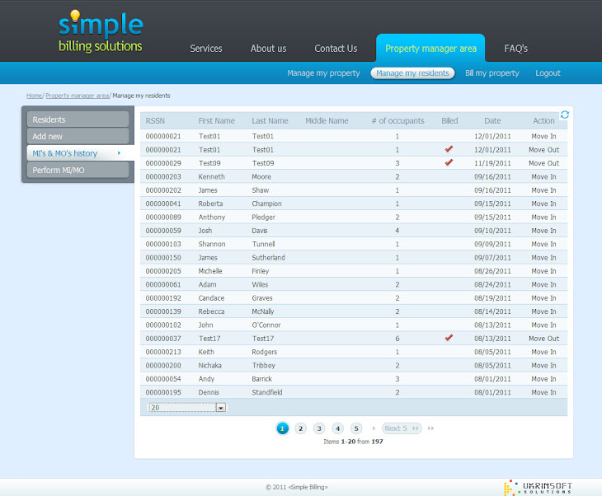Click the last name McNally cell
The width and height of the screenshot is (602, 496).
click(x=263, y=311)
